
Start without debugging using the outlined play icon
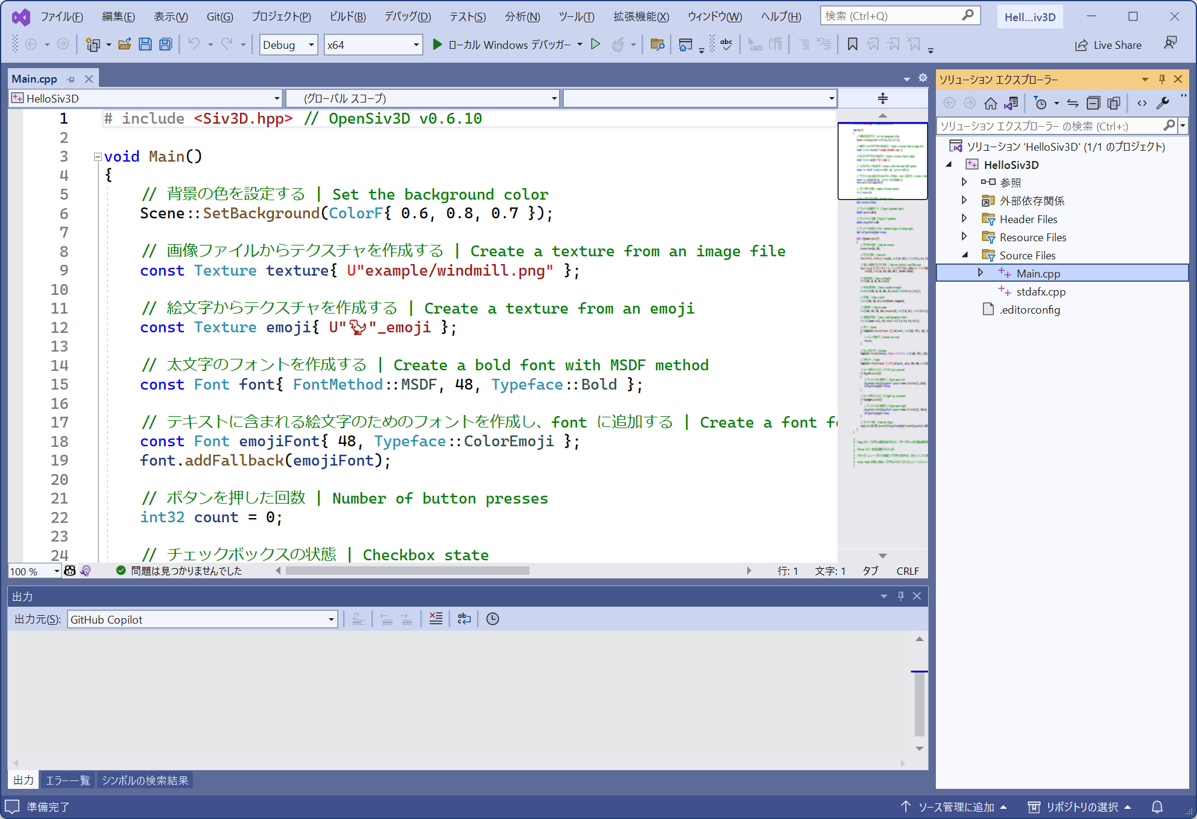[595, 44]
